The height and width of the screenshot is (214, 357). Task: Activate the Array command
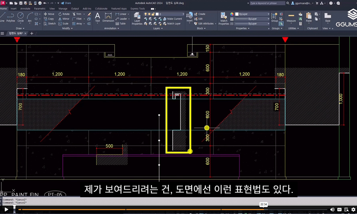[x=77, y=24]
